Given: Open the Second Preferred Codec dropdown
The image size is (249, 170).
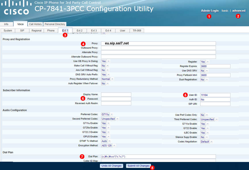Looking at the screenshot, I should [x=110, y=119].
